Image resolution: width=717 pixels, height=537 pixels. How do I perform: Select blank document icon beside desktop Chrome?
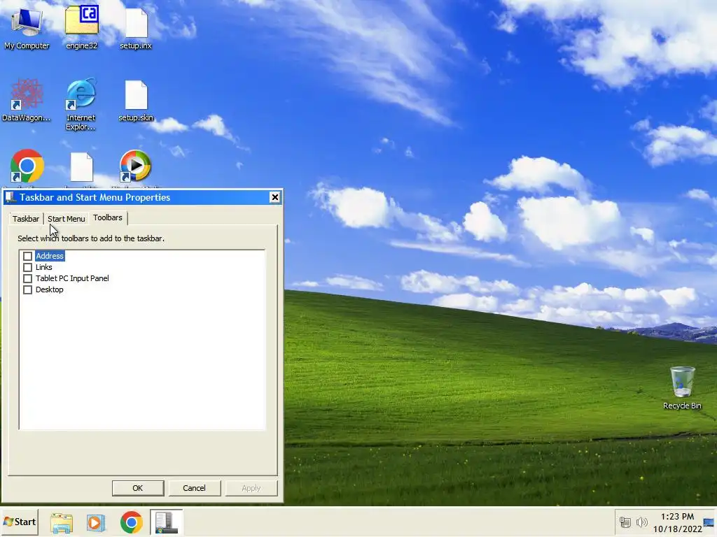tap(81, 167)
